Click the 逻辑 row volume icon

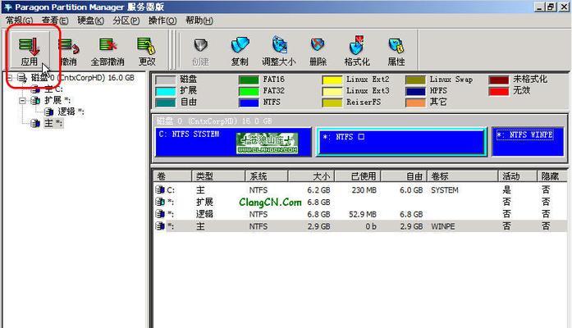coord(160,214)
